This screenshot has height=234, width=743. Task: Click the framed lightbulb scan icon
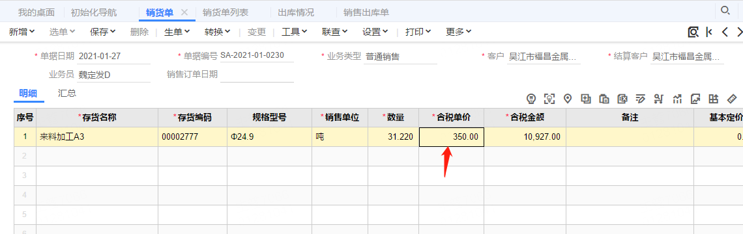click(549, 99)
